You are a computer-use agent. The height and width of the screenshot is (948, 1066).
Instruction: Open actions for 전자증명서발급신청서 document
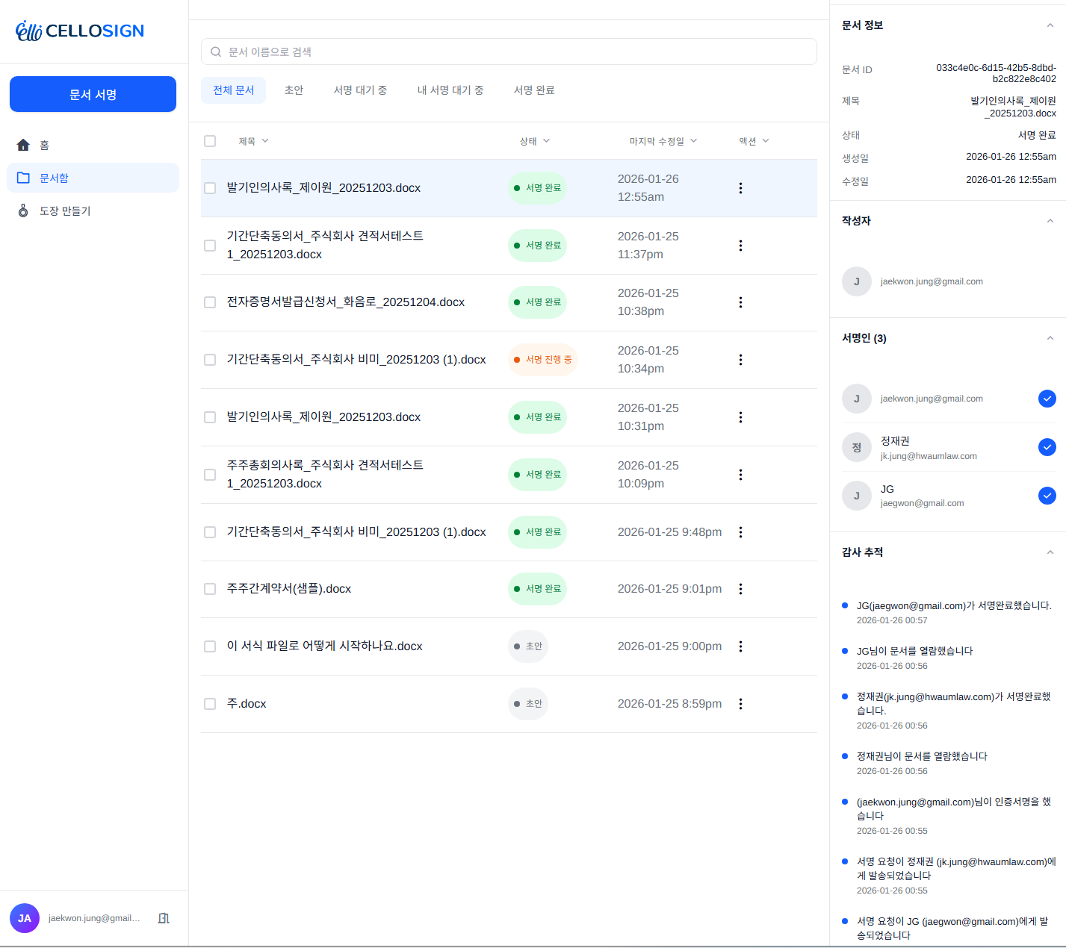[740, 302]
